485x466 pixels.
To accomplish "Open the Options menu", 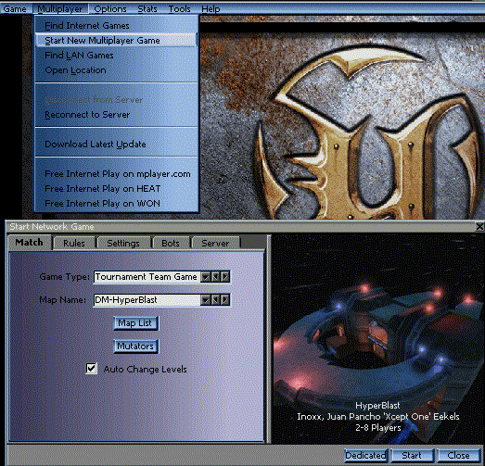I will [x=110, y=9].
